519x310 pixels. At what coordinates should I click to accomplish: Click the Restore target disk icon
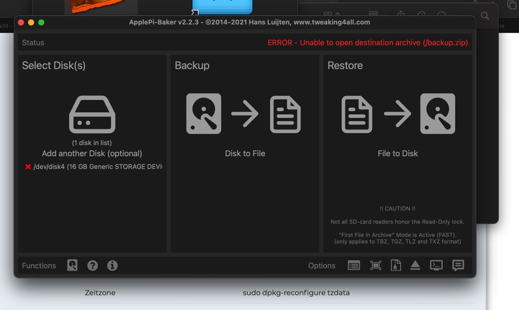(438, 114)
